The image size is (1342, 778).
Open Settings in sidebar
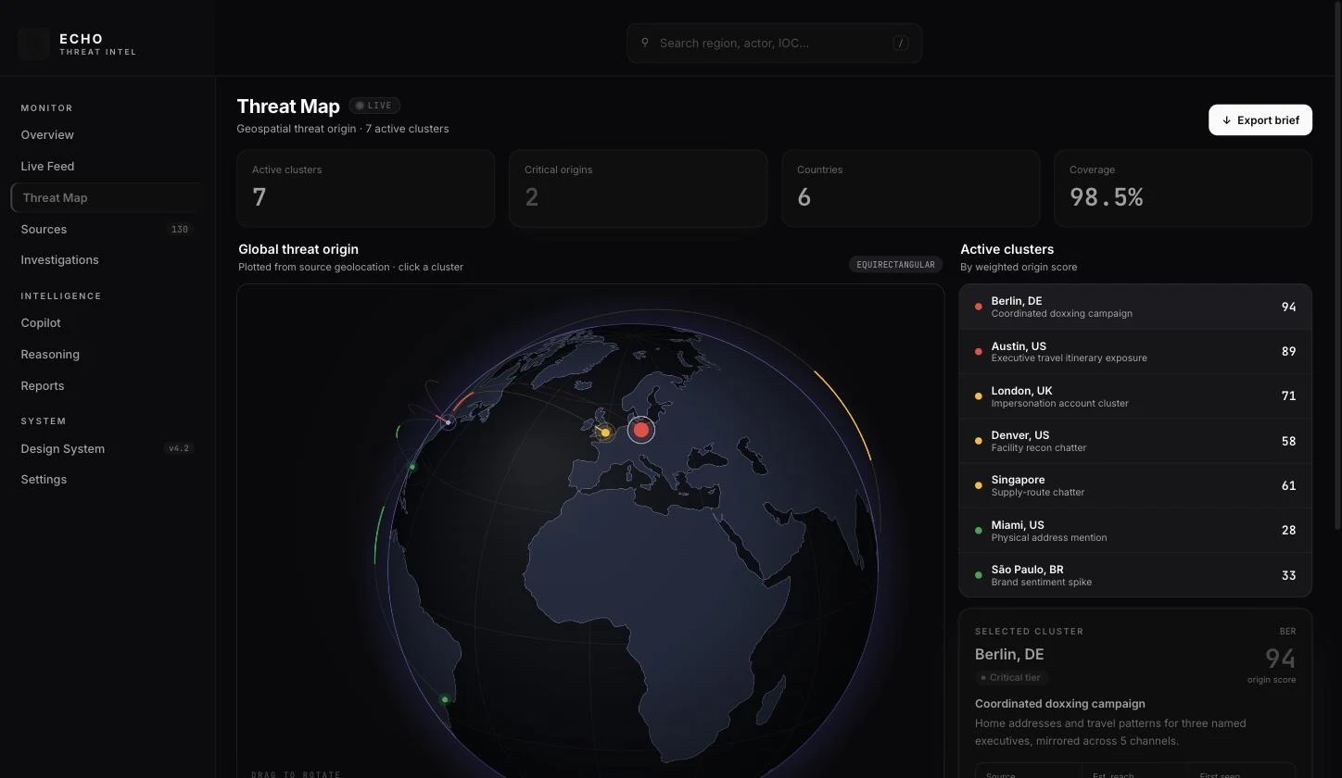(x=107, y=480)
